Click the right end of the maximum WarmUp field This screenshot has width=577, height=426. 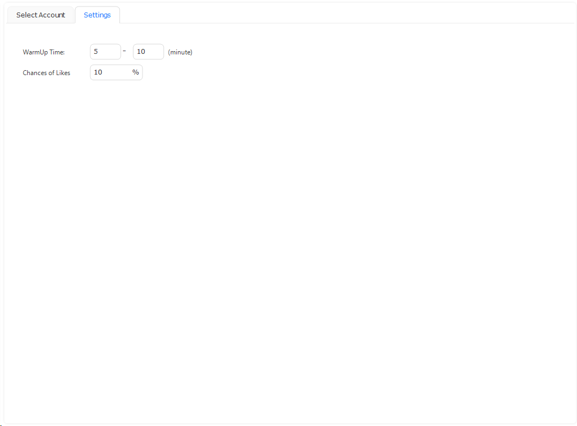coord(159,52)
